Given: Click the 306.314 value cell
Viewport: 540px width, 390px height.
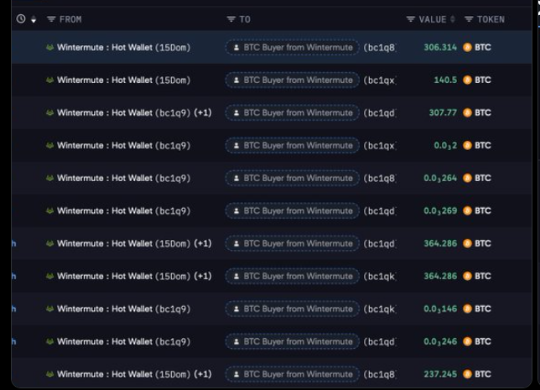Looking at the screenshot, I should [x=440, y=48].
